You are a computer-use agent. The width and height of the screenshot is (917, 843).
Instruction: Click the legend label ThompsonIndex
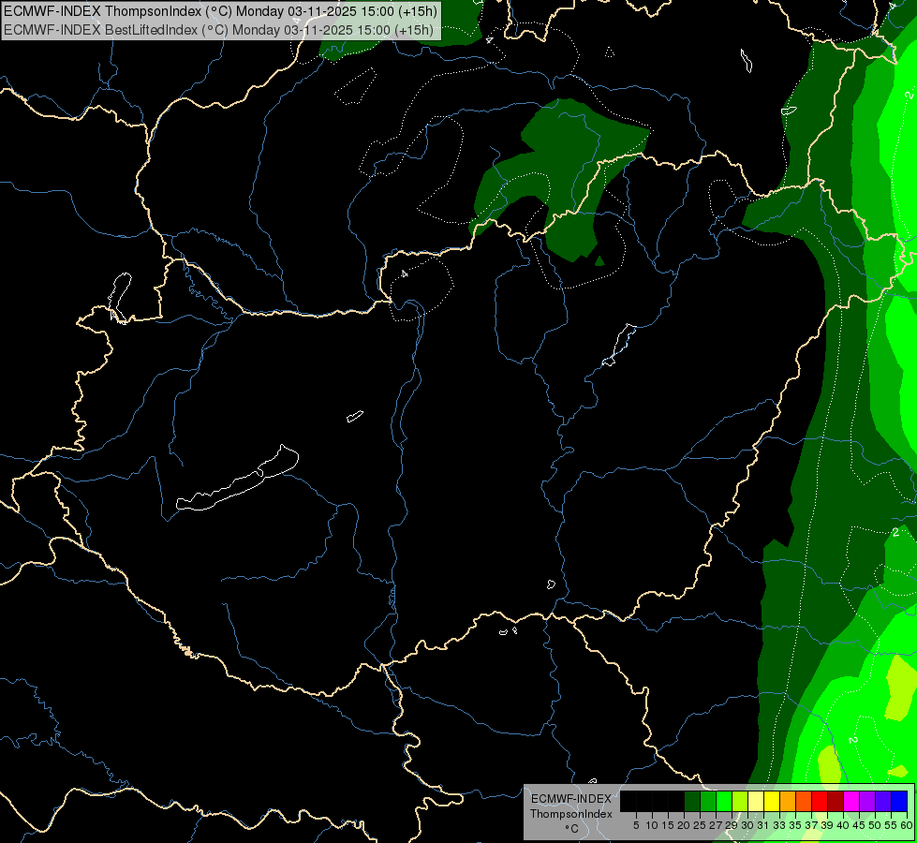pos(571,814)
